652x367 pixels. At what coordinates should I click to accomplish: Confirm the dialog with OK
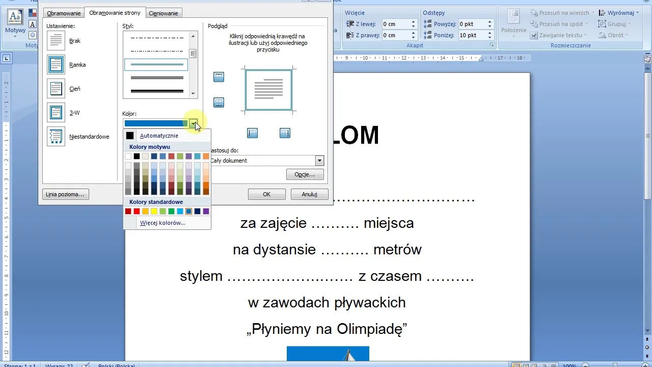[266, 194]
